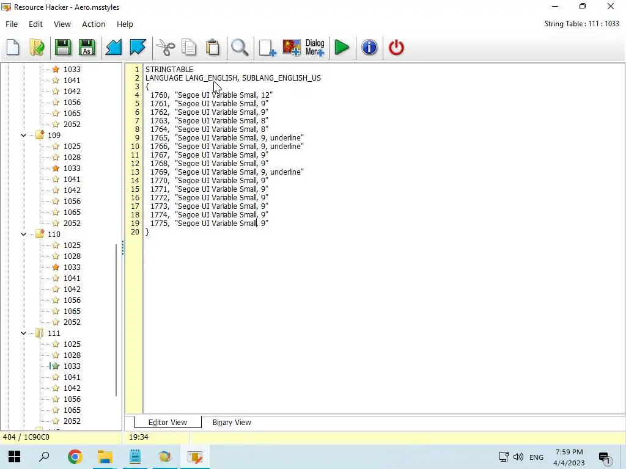
Task: Switch to the Binary View tab
Action: pyautogui.click(x=232, y=423)
